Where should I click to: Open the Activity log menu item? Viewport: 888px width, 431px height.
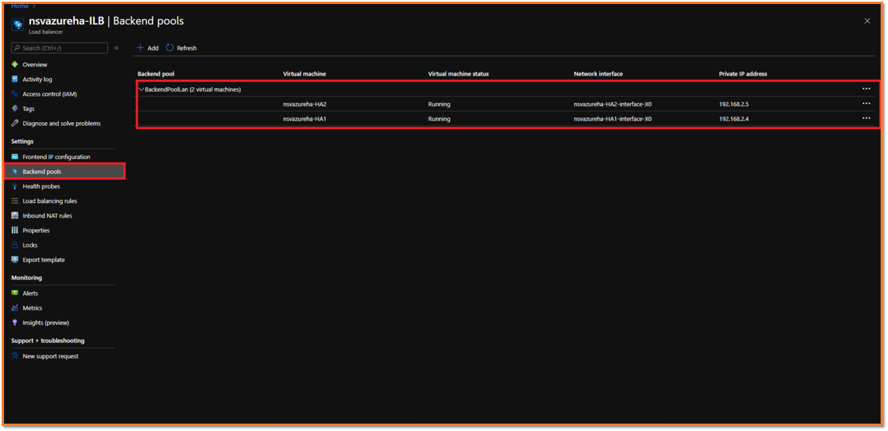click(x=37, y=79)
